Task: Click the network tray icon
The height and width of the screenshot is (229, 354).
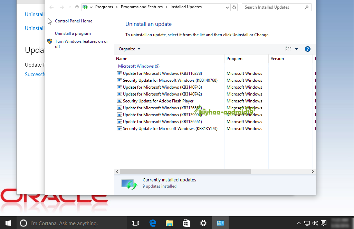Action: coord(307,223)
